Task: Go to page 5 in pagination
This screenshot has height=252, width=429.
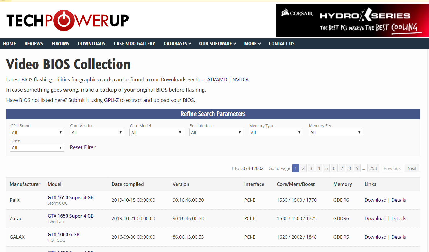Action: tap(327, 168)
